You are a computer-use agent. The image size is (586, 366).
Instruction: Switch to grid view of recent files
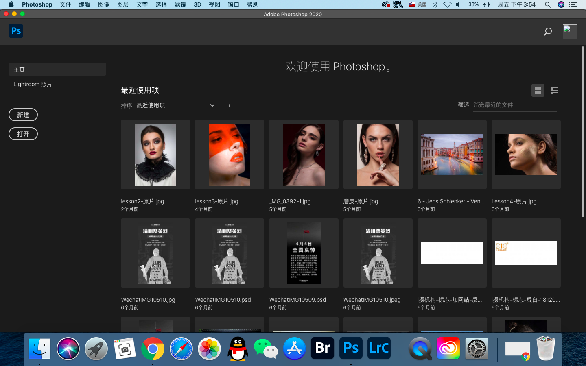(538, 90)
